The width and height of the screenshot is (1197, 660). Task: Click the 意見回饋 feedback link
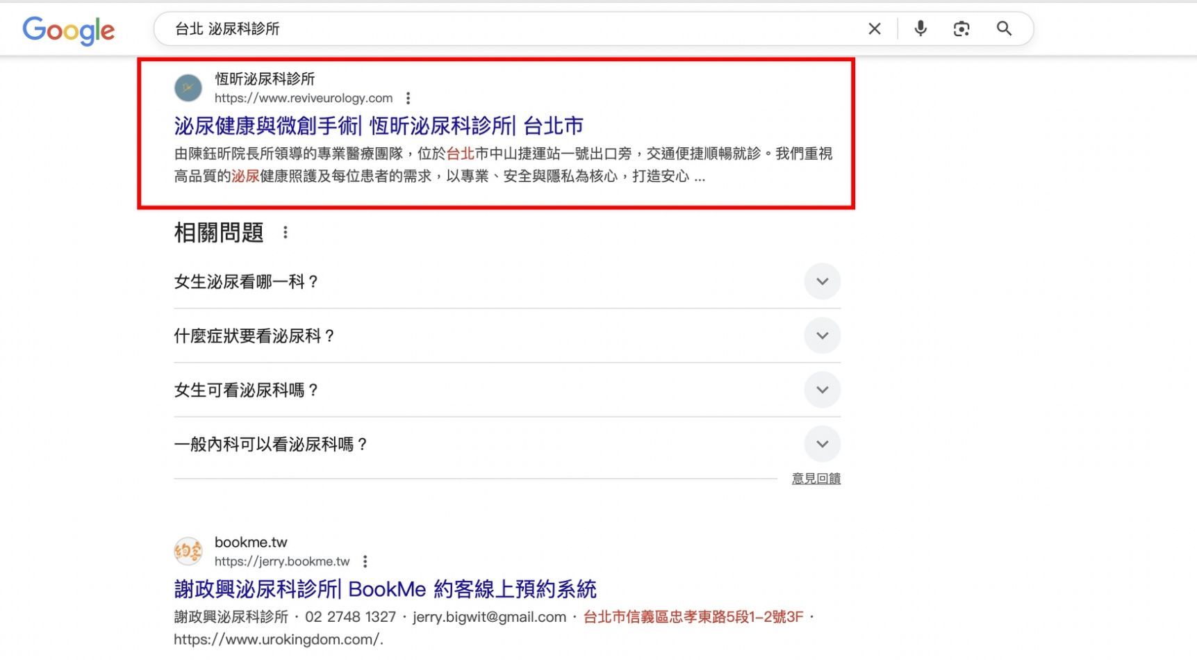[816, 479]
